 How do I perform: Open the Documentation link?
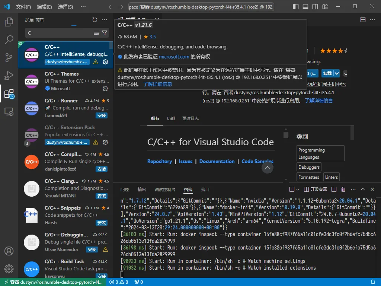point(217,162)
